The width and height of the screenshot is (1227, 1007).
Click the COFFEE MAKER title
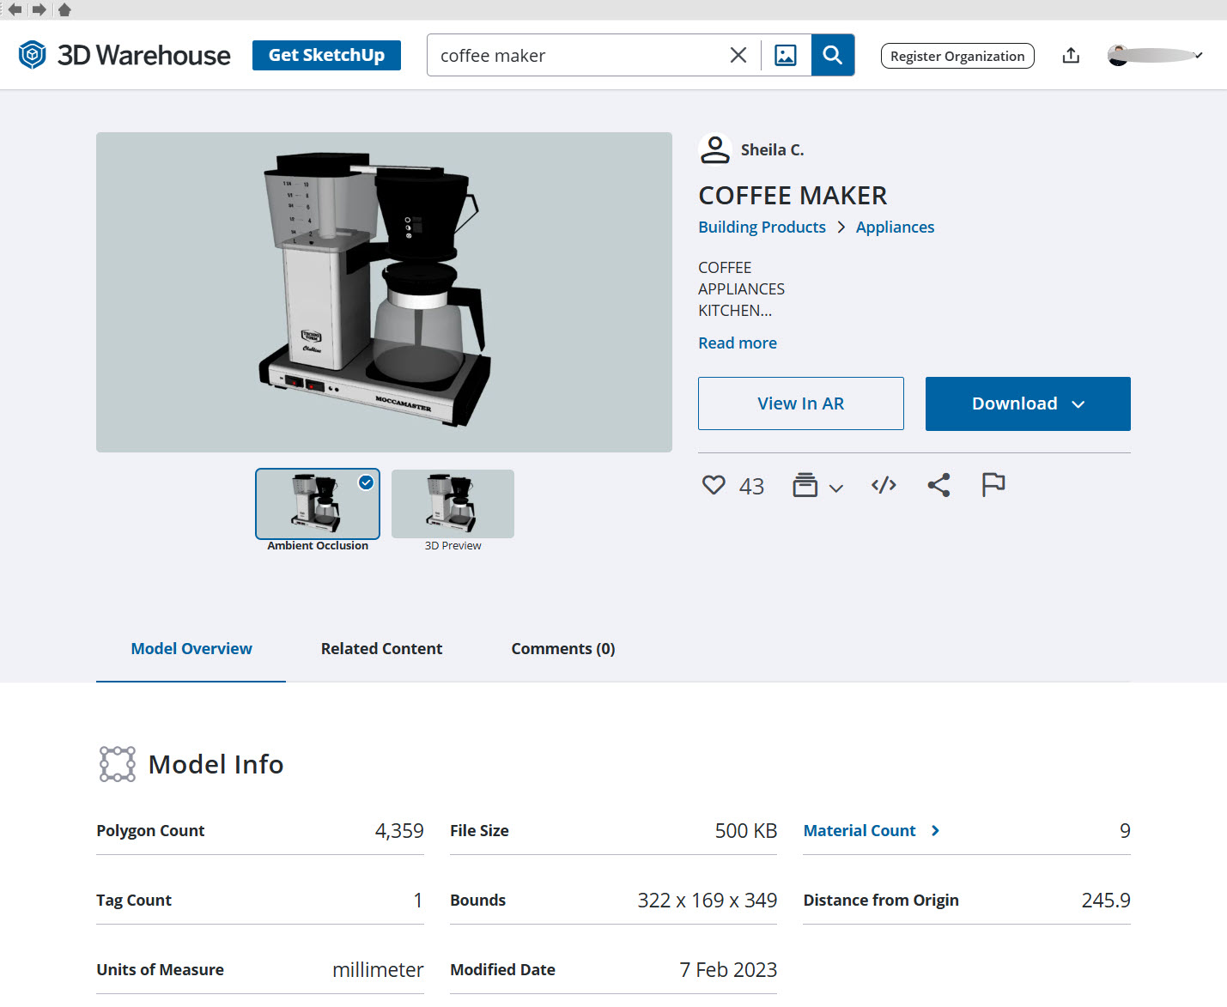pos(793,196)
